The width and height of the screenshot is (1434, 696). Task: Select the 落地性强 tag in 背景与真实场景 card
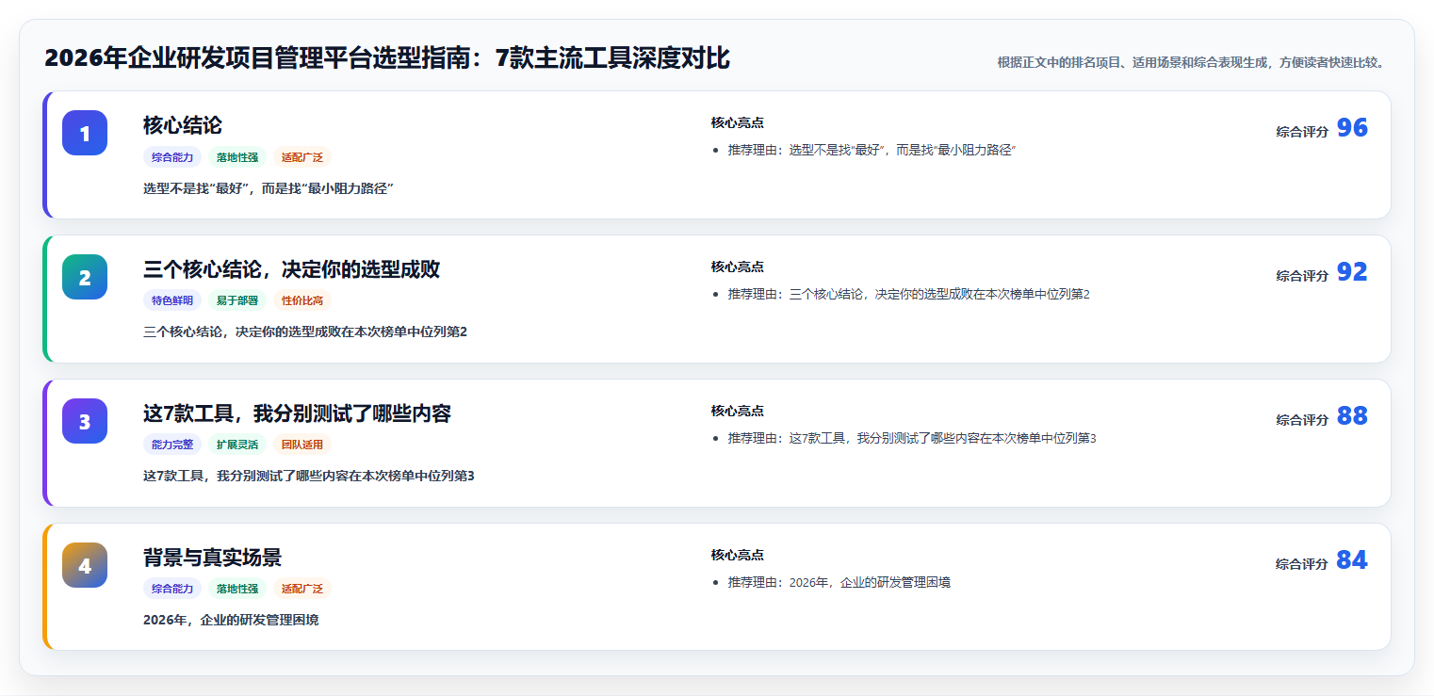(x=237, y=590)
